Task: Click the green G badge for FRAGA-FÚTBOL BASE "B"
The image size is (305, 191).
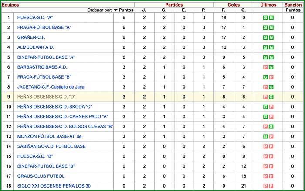Action: [265, 77]
